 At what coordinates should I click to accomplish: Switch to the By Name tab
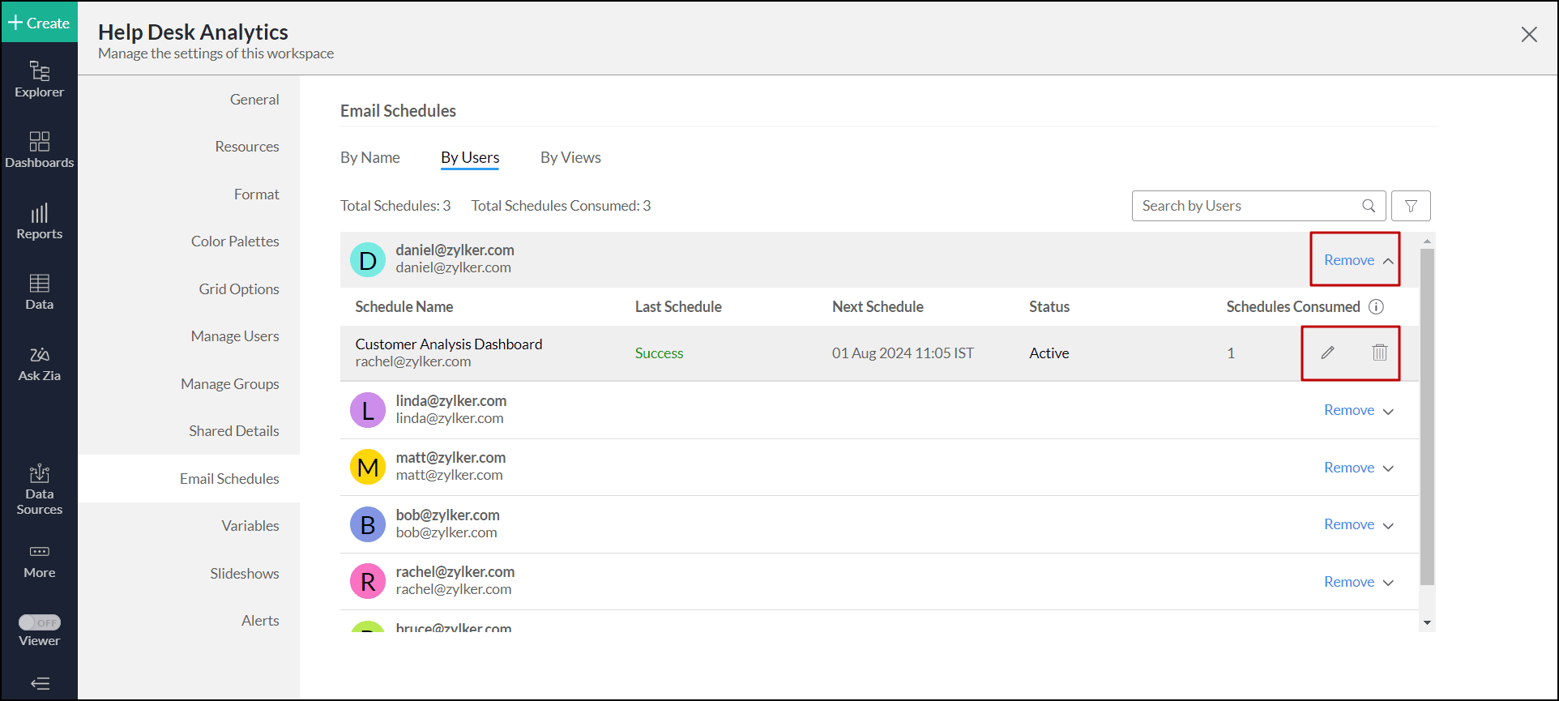pos(370,157)
